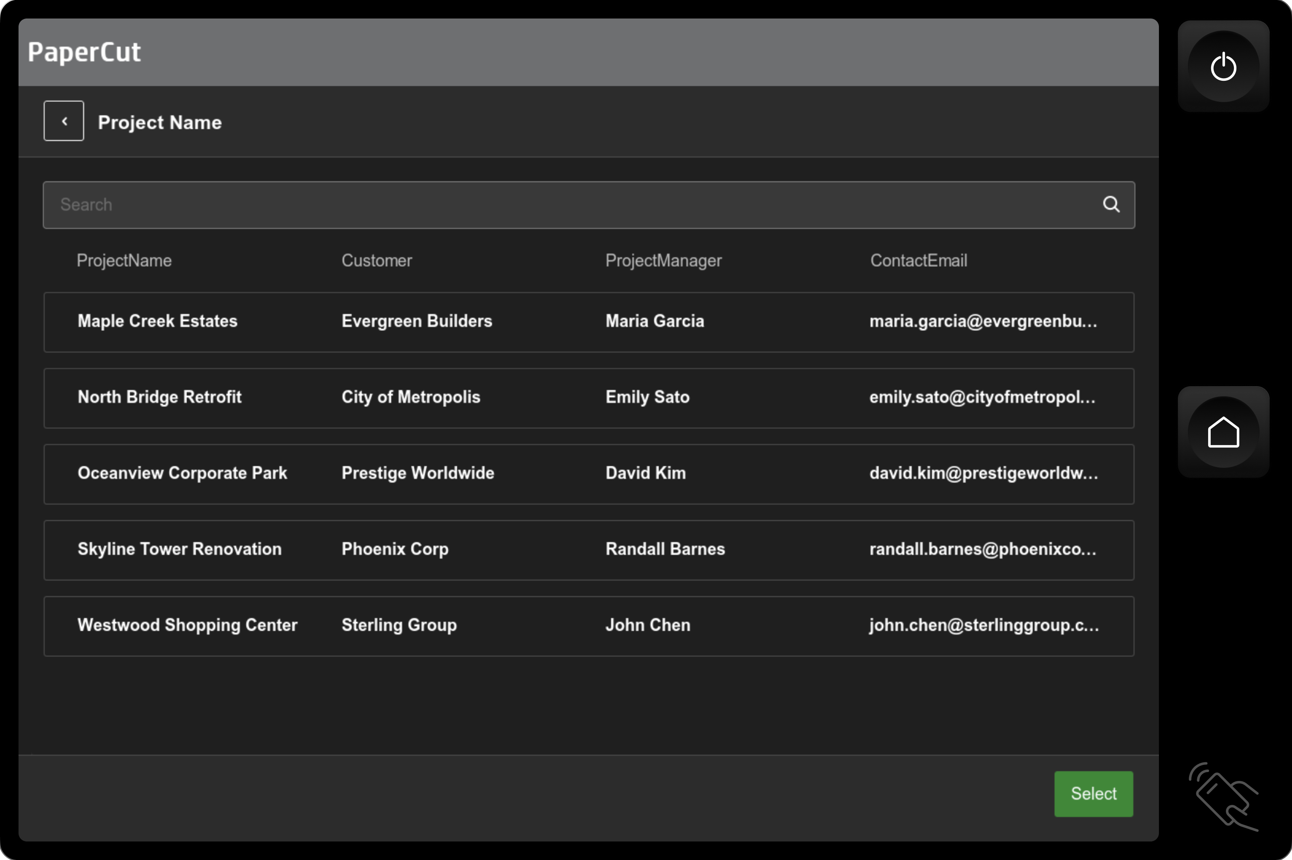
Task: Choose the Westwood Shopping Center project
Action: point(187,625)
